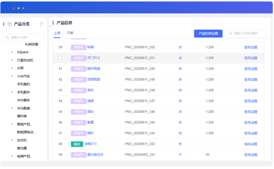Switch to the 上架 tab
Image resolution: width=274 pixels, height=169 pixels.
pos(57,33)
